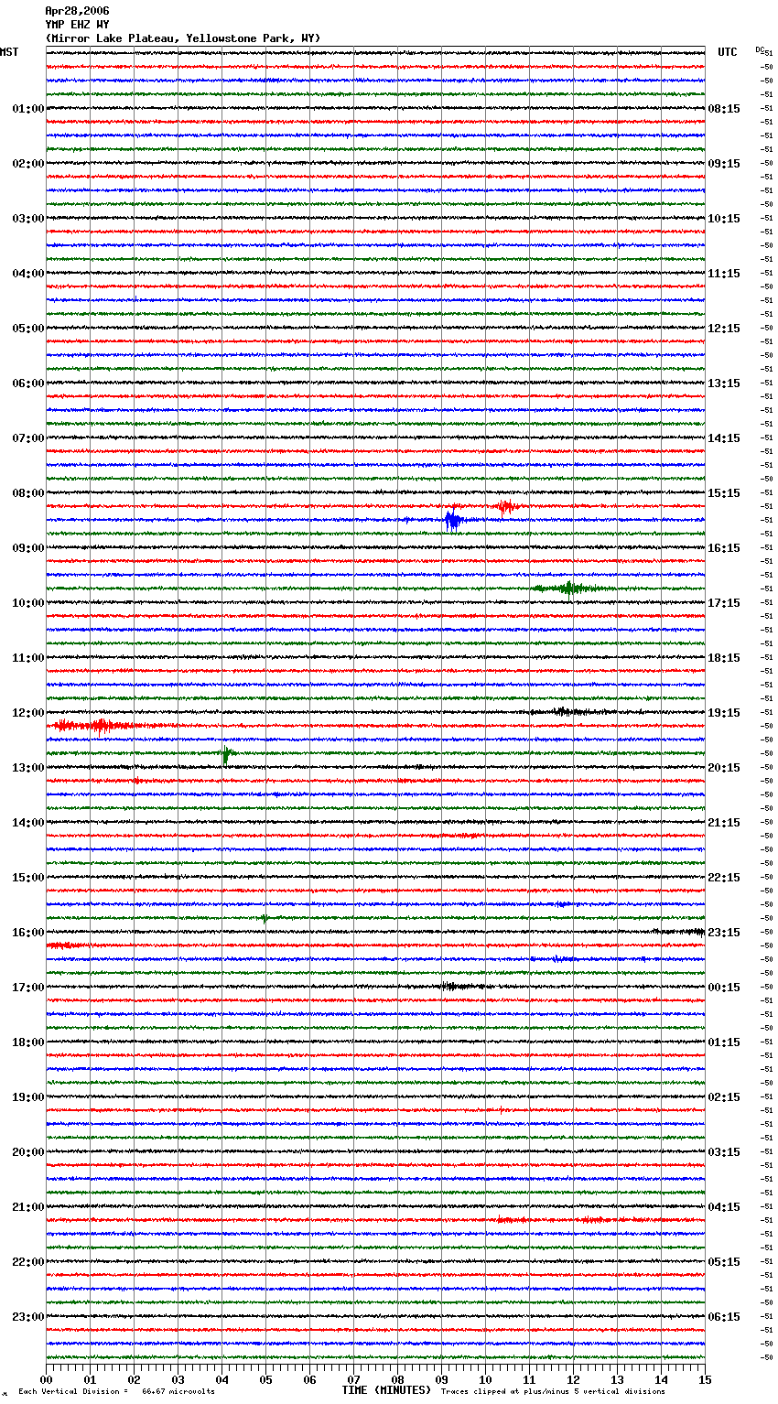Click the "04:00" MST hour label

coord(28,274)
